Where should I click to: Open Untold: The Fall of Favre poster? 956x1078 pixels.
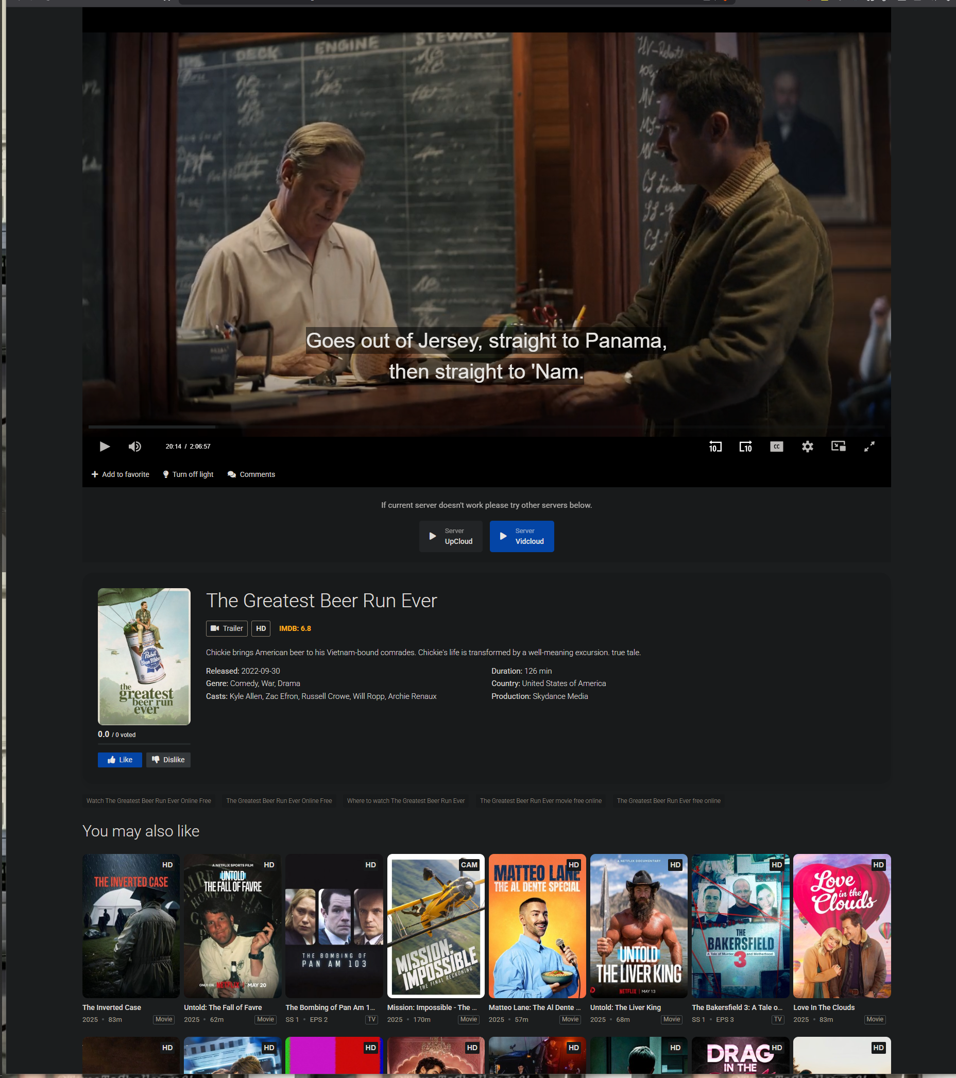(232, 926)
